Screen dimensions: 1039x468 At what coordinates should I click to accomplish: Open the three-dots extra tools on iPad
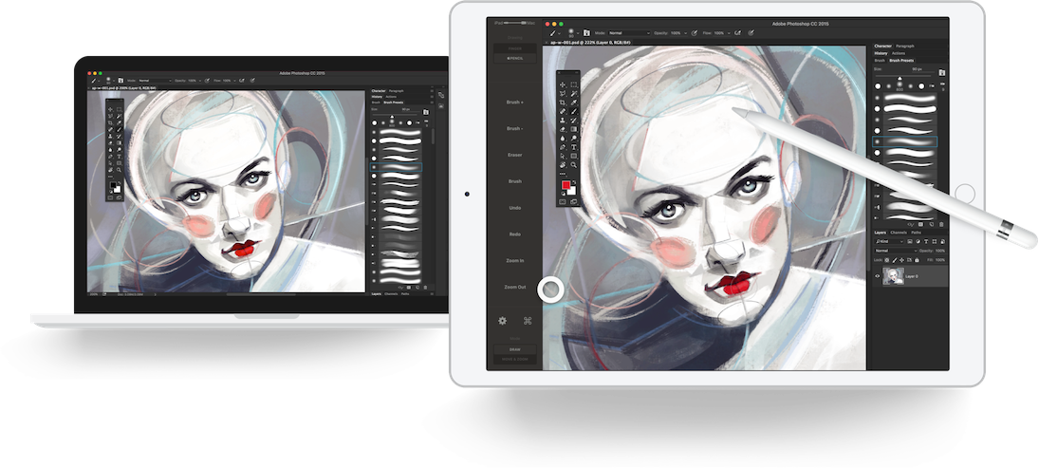[563, 174]
